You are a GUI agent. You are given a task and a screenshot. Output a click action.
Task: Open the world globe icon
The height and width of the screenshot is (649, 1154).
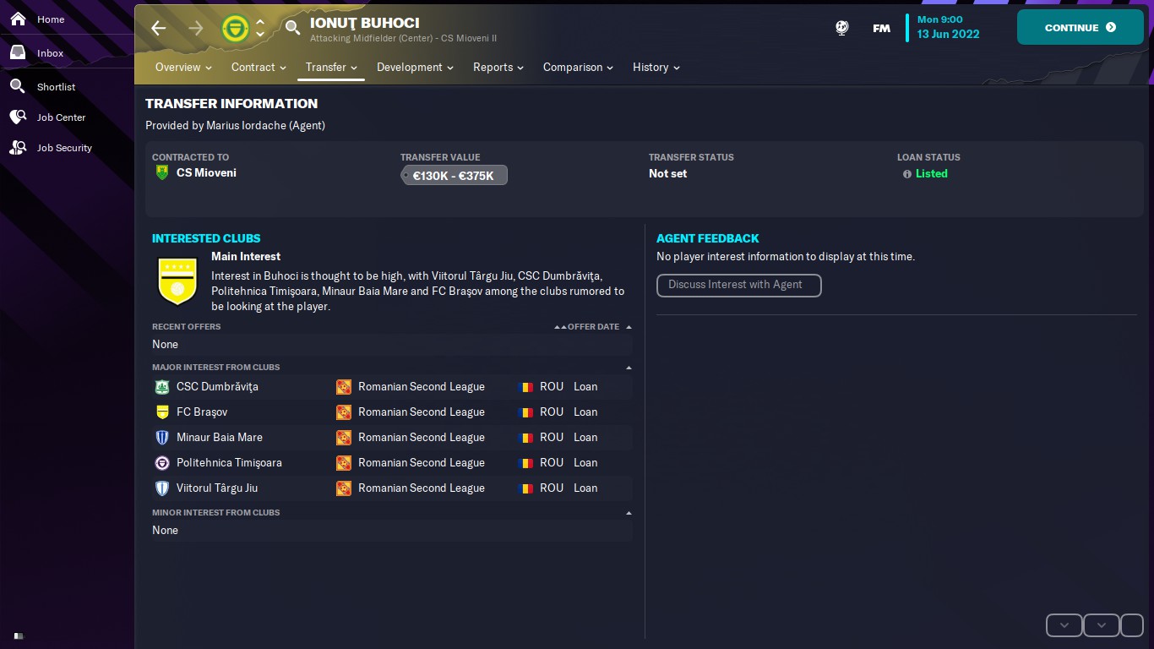click(x=842, y=28)
